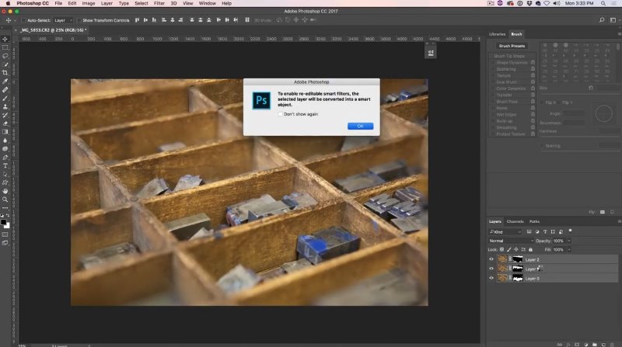Click the Brush Presets button
Viewport: 622px width, 347px height.
point(512,46)
